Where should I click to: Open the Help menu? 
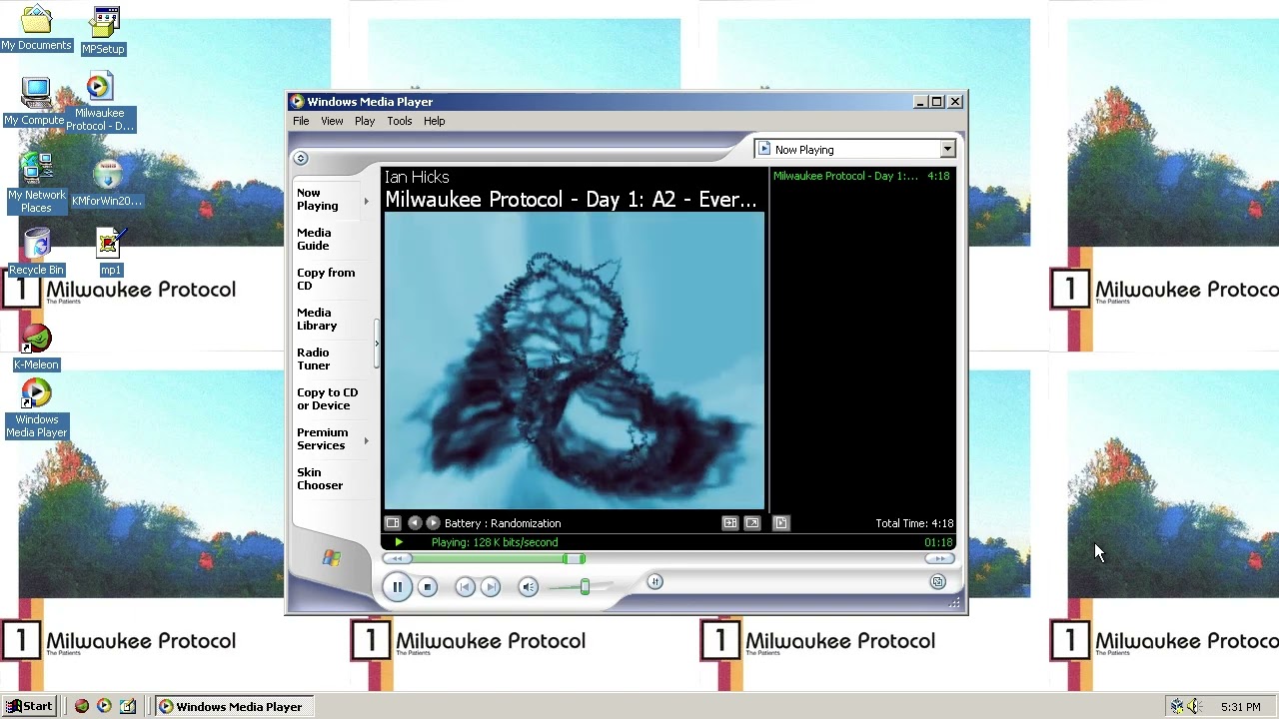point(434,121)
